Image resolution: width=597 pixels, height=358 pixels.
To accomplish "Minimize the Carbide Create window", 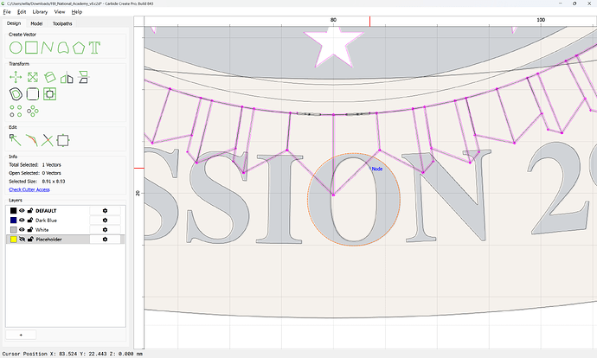I will point(561,3).
